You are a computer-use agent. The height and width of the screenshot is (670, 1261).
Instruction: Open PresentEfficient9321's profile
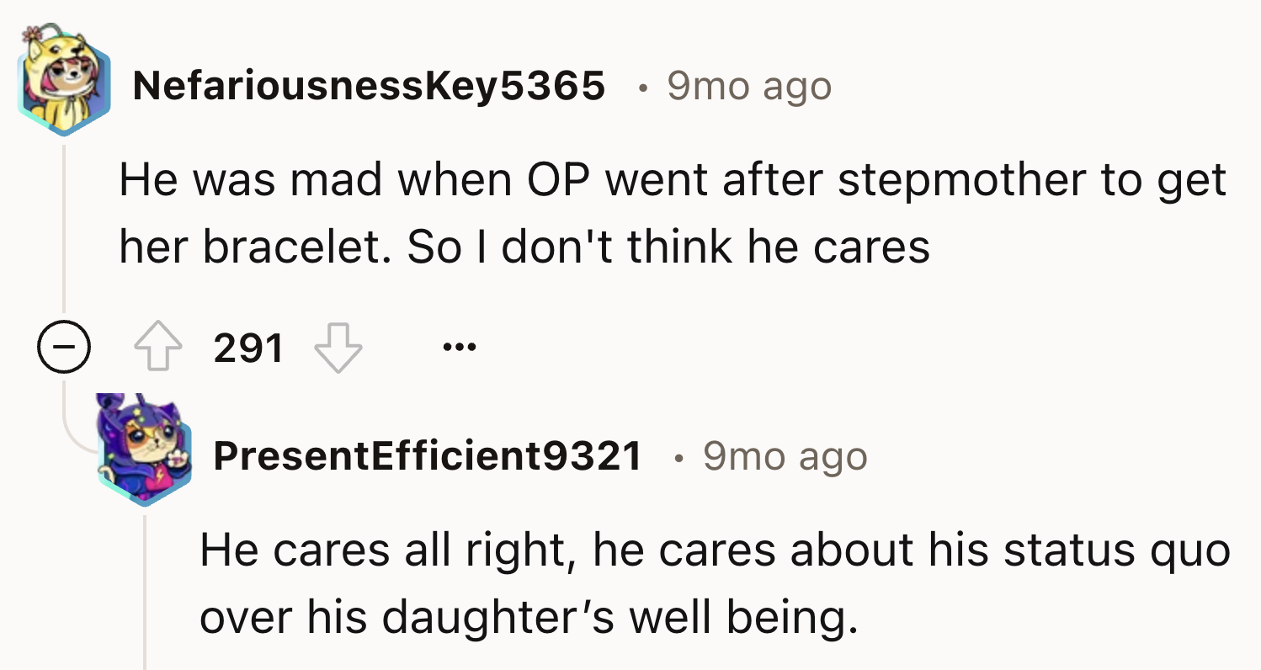[431, 457]
